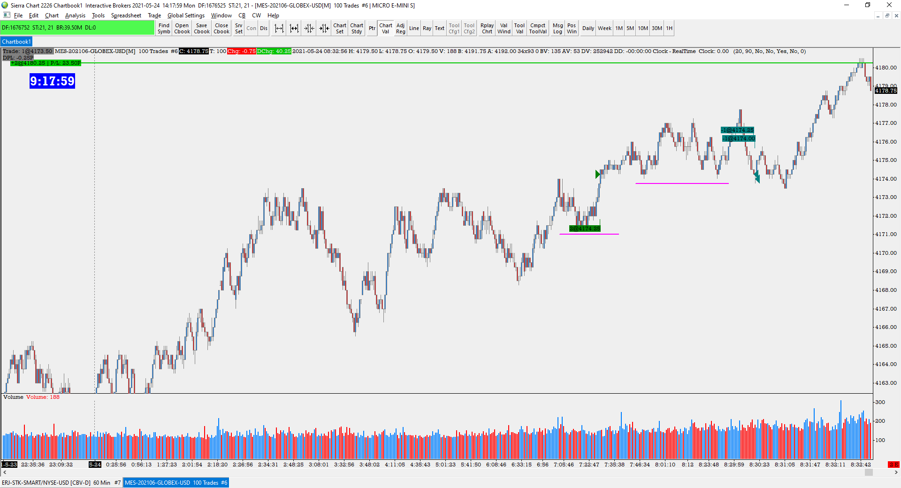Select the Text drawing tool
This screenshot has width=901, height=488.
tap(440, 29)
